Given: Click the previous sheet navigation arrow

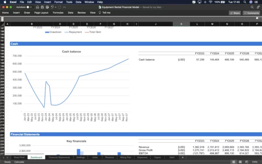Looking at the screenshot, I should [3, 157].
